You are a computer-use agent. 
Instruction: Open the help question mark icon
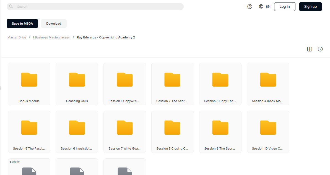(250, 7)
